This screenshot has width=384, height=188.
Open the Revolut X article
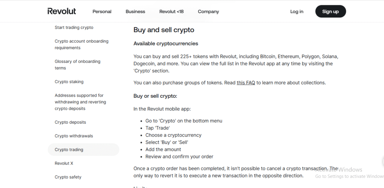coord(64,163)
